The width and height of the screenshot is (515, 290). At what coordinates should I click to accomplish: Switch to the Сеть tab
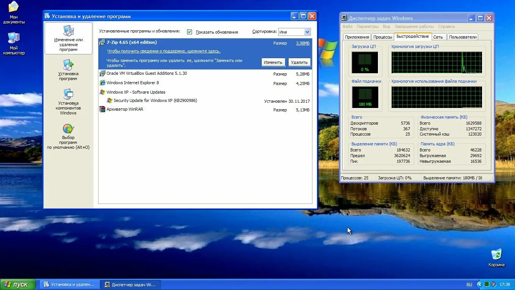click(439, 37)
